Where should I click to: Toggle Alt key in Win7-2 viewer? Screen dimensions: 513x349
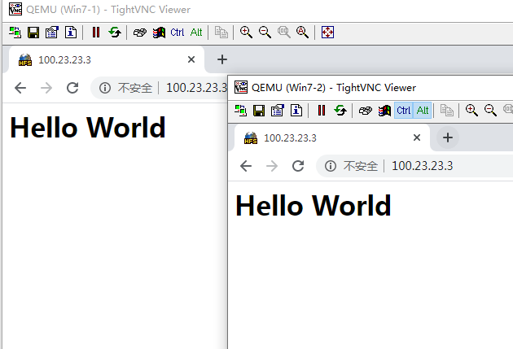click(x=423, y=110)
